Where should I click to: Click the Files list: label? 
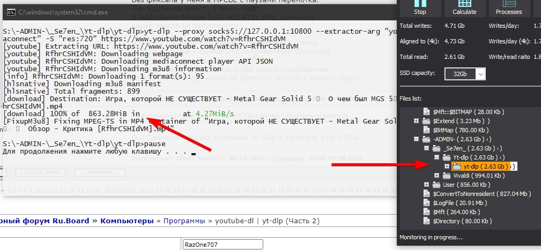(x=410, y=99)
